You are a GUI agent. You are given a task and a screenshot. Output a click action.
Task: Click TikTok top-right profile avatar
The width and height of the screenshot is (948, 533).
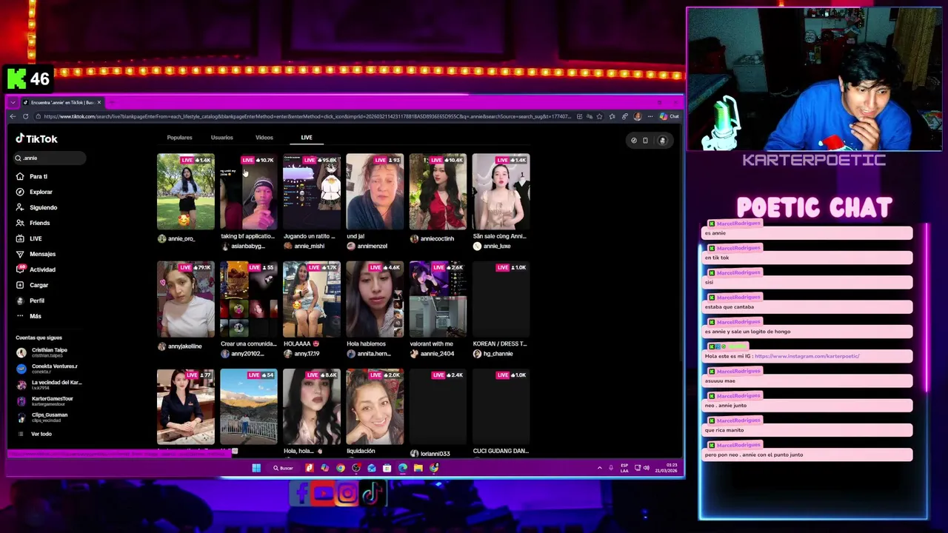(663, 140)
